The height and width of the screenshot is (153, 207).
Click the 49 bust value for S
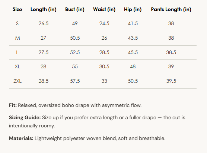coord(75,23)
